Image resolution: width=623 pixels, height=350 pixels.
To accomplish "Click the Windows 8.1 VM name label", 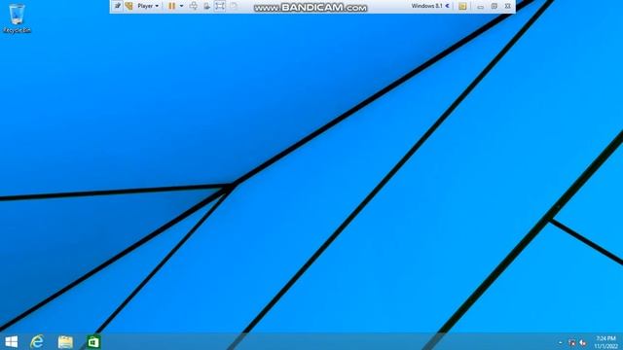I will tap(426, 6).
